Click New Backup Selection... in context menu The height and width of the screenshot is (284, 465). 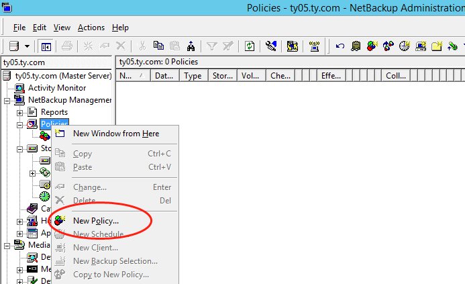115,261
